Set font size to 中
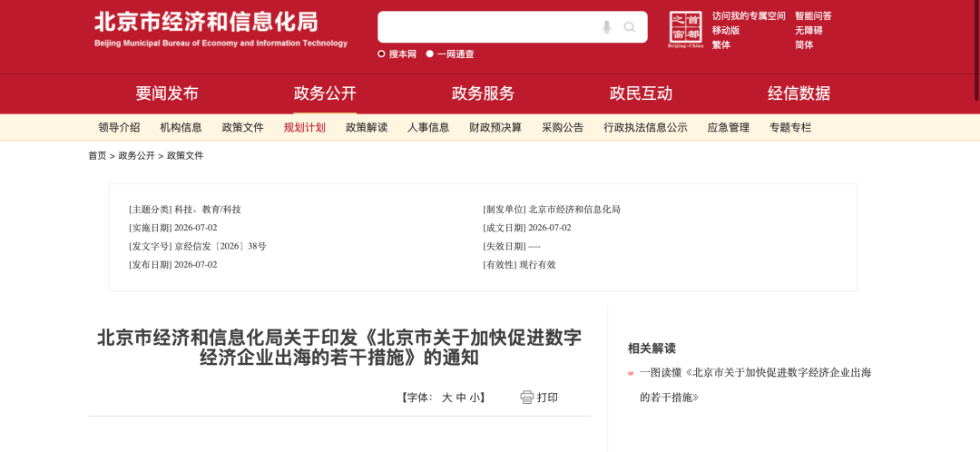 pyautogui.click(x=461, y=398)
